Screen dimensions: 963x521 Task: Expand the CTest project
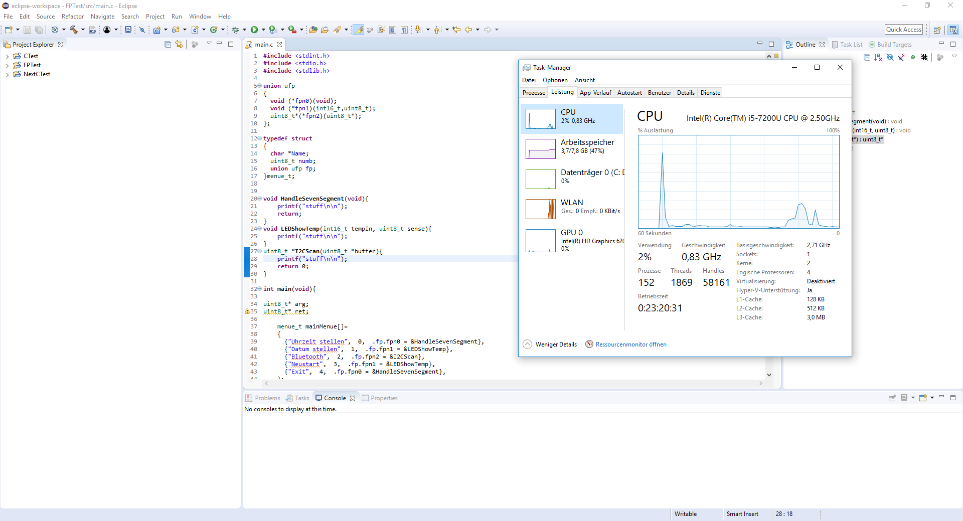[7, 57]
